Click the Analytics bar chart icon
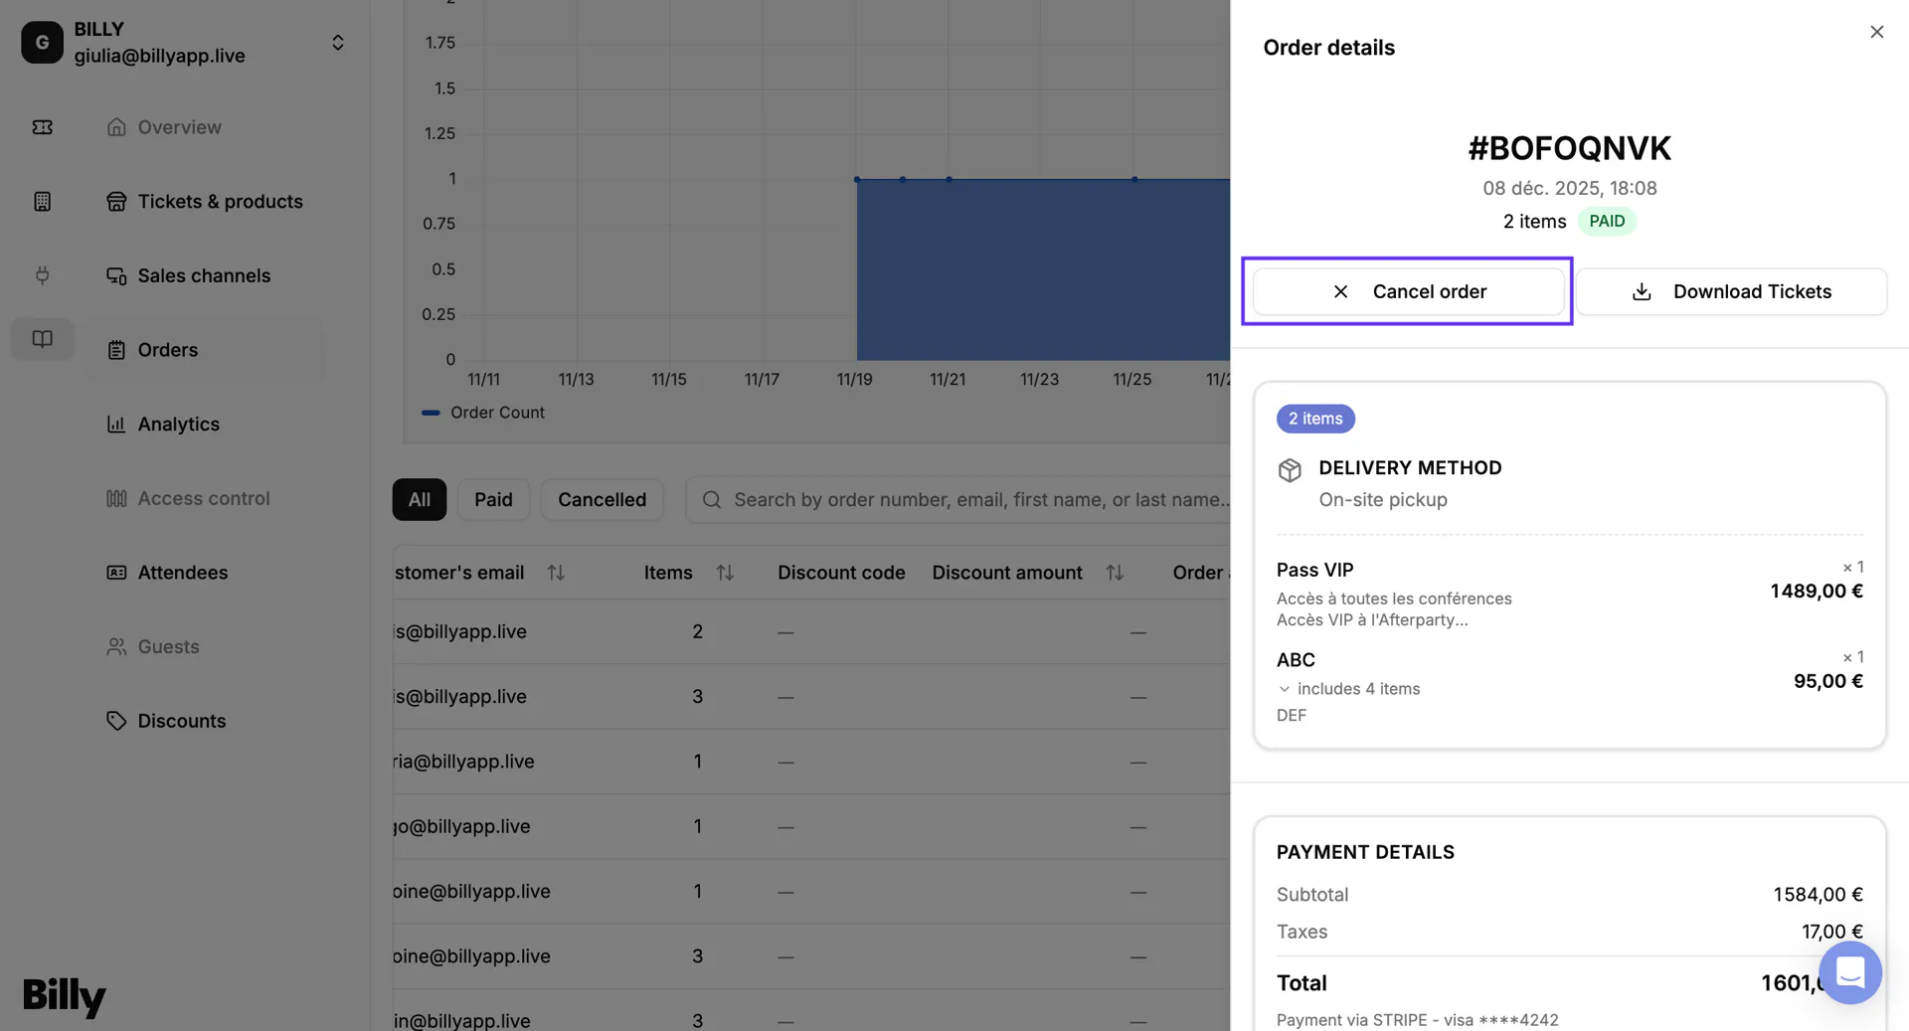 click(x=116, y=425)
